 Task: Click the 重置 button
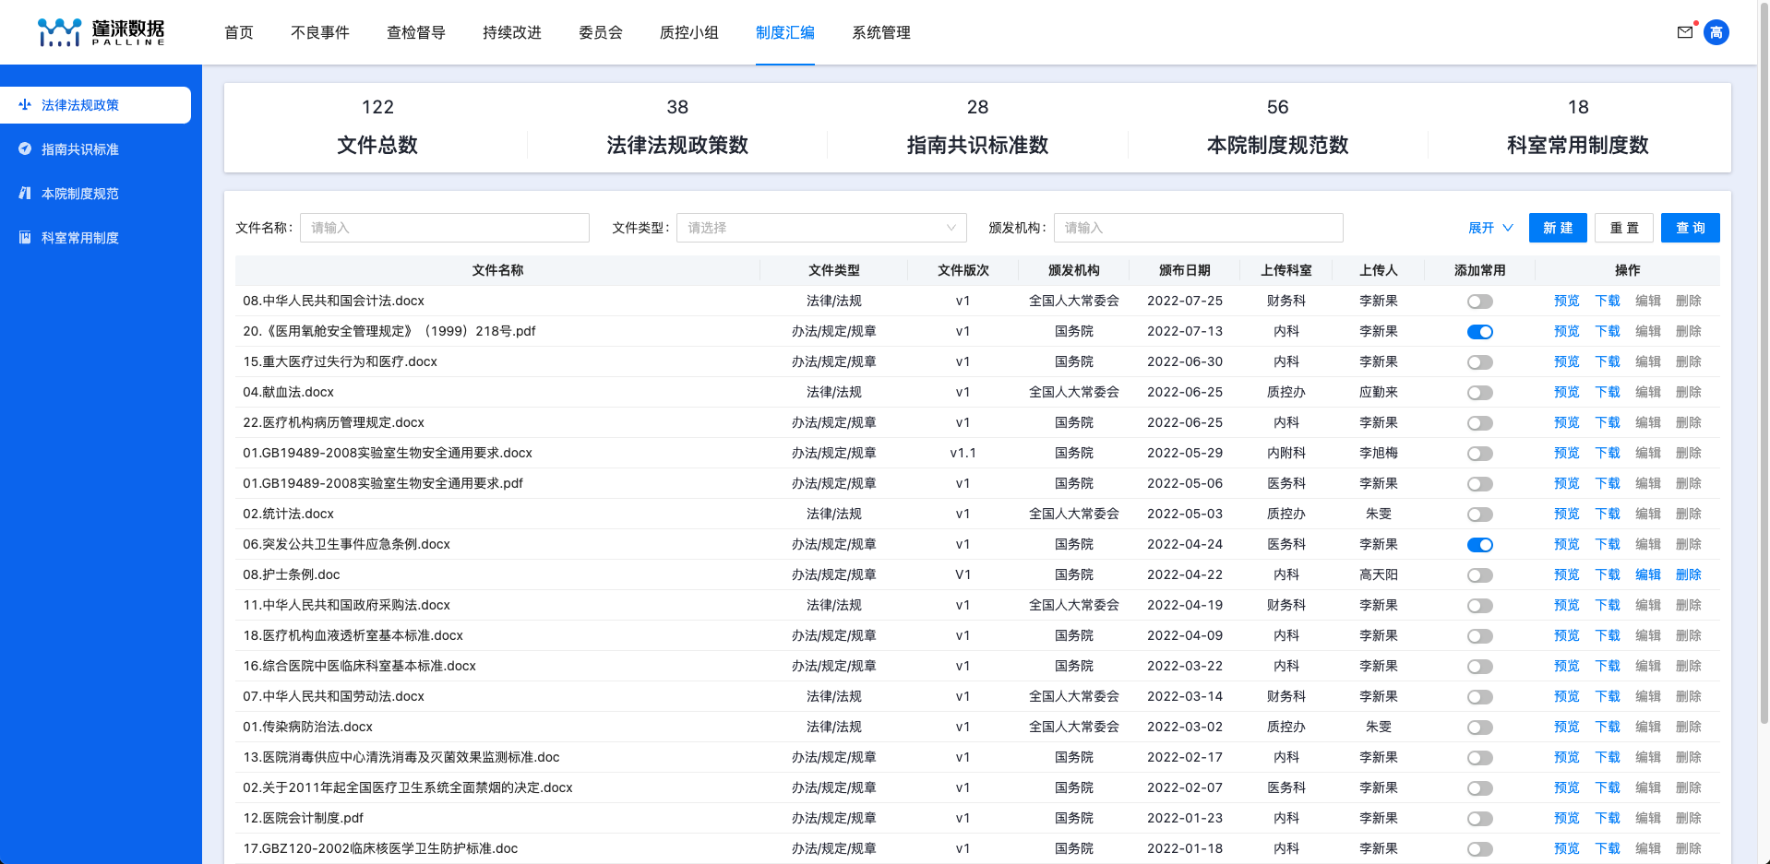[x=1624, y=228]
